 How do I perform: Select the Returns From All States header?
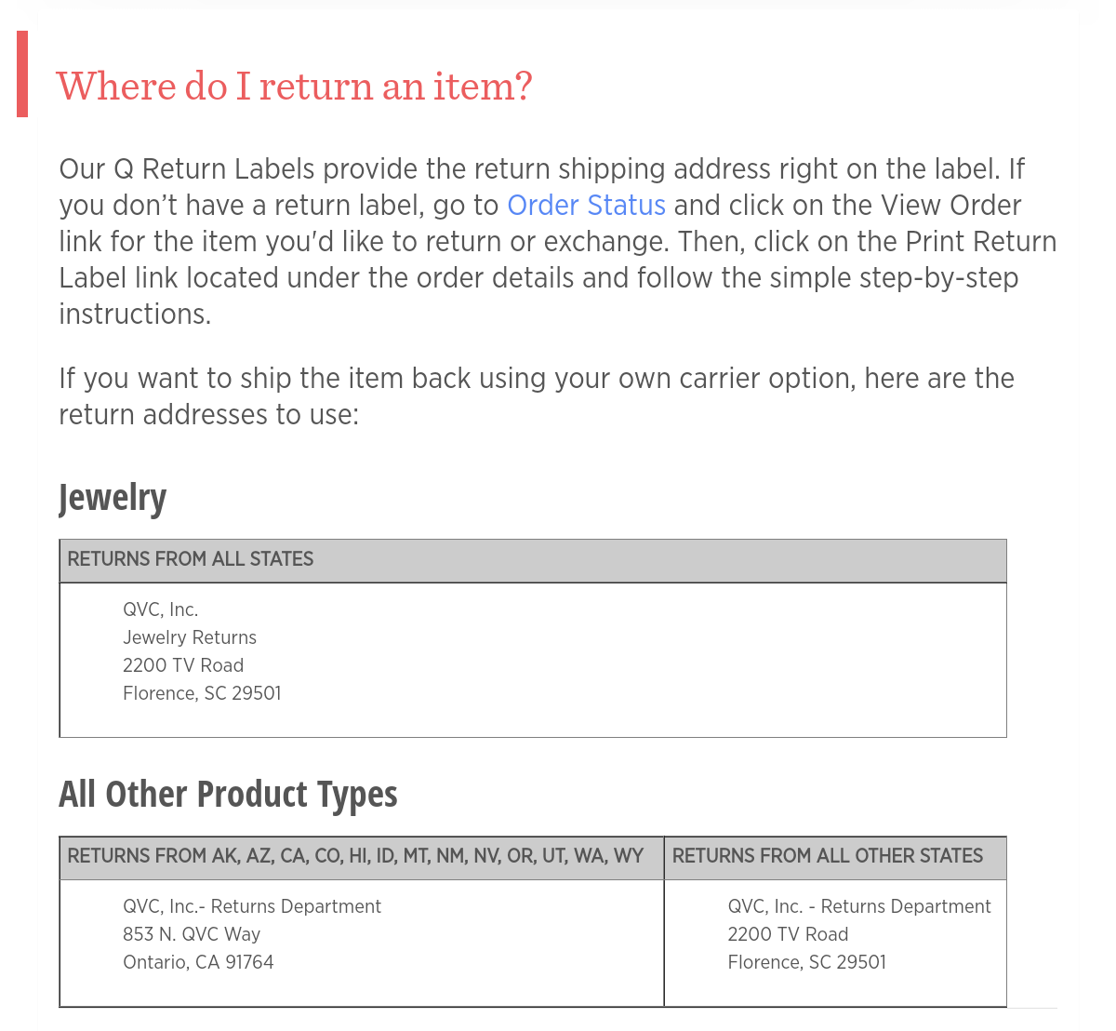(x=191, y=559)
